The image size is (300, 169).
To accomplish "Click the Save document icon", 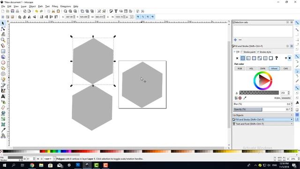I will coord(13,11).
